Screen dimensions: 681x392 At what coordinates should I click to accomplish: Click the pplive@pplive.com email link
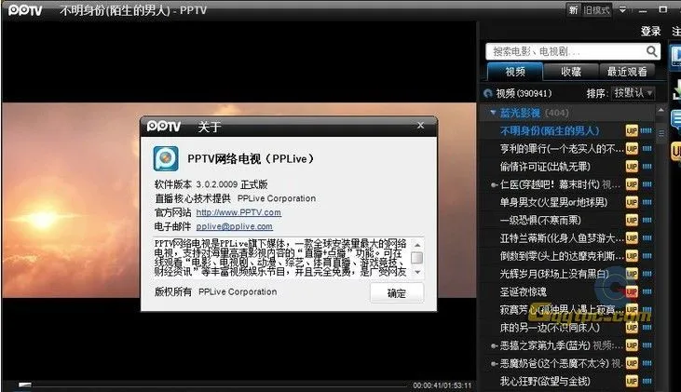click(234, 226)
